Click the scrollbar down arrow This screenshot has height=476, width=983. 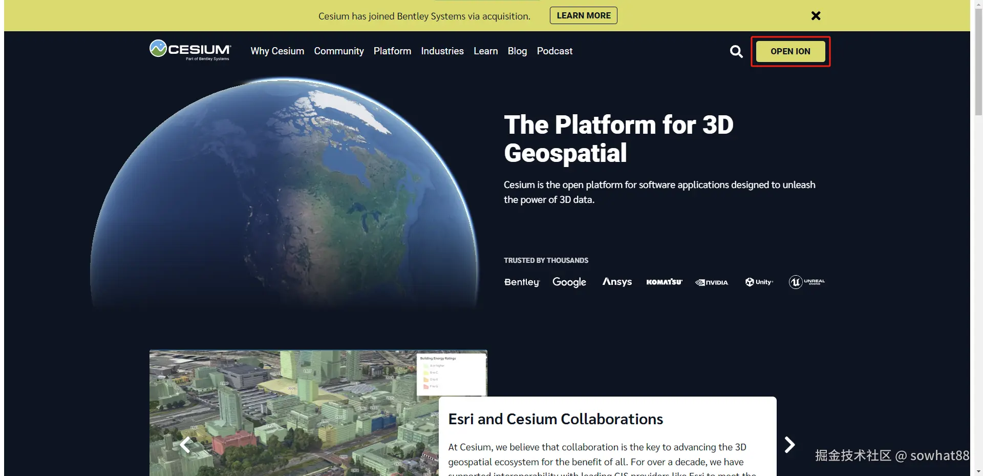point(978,471)
